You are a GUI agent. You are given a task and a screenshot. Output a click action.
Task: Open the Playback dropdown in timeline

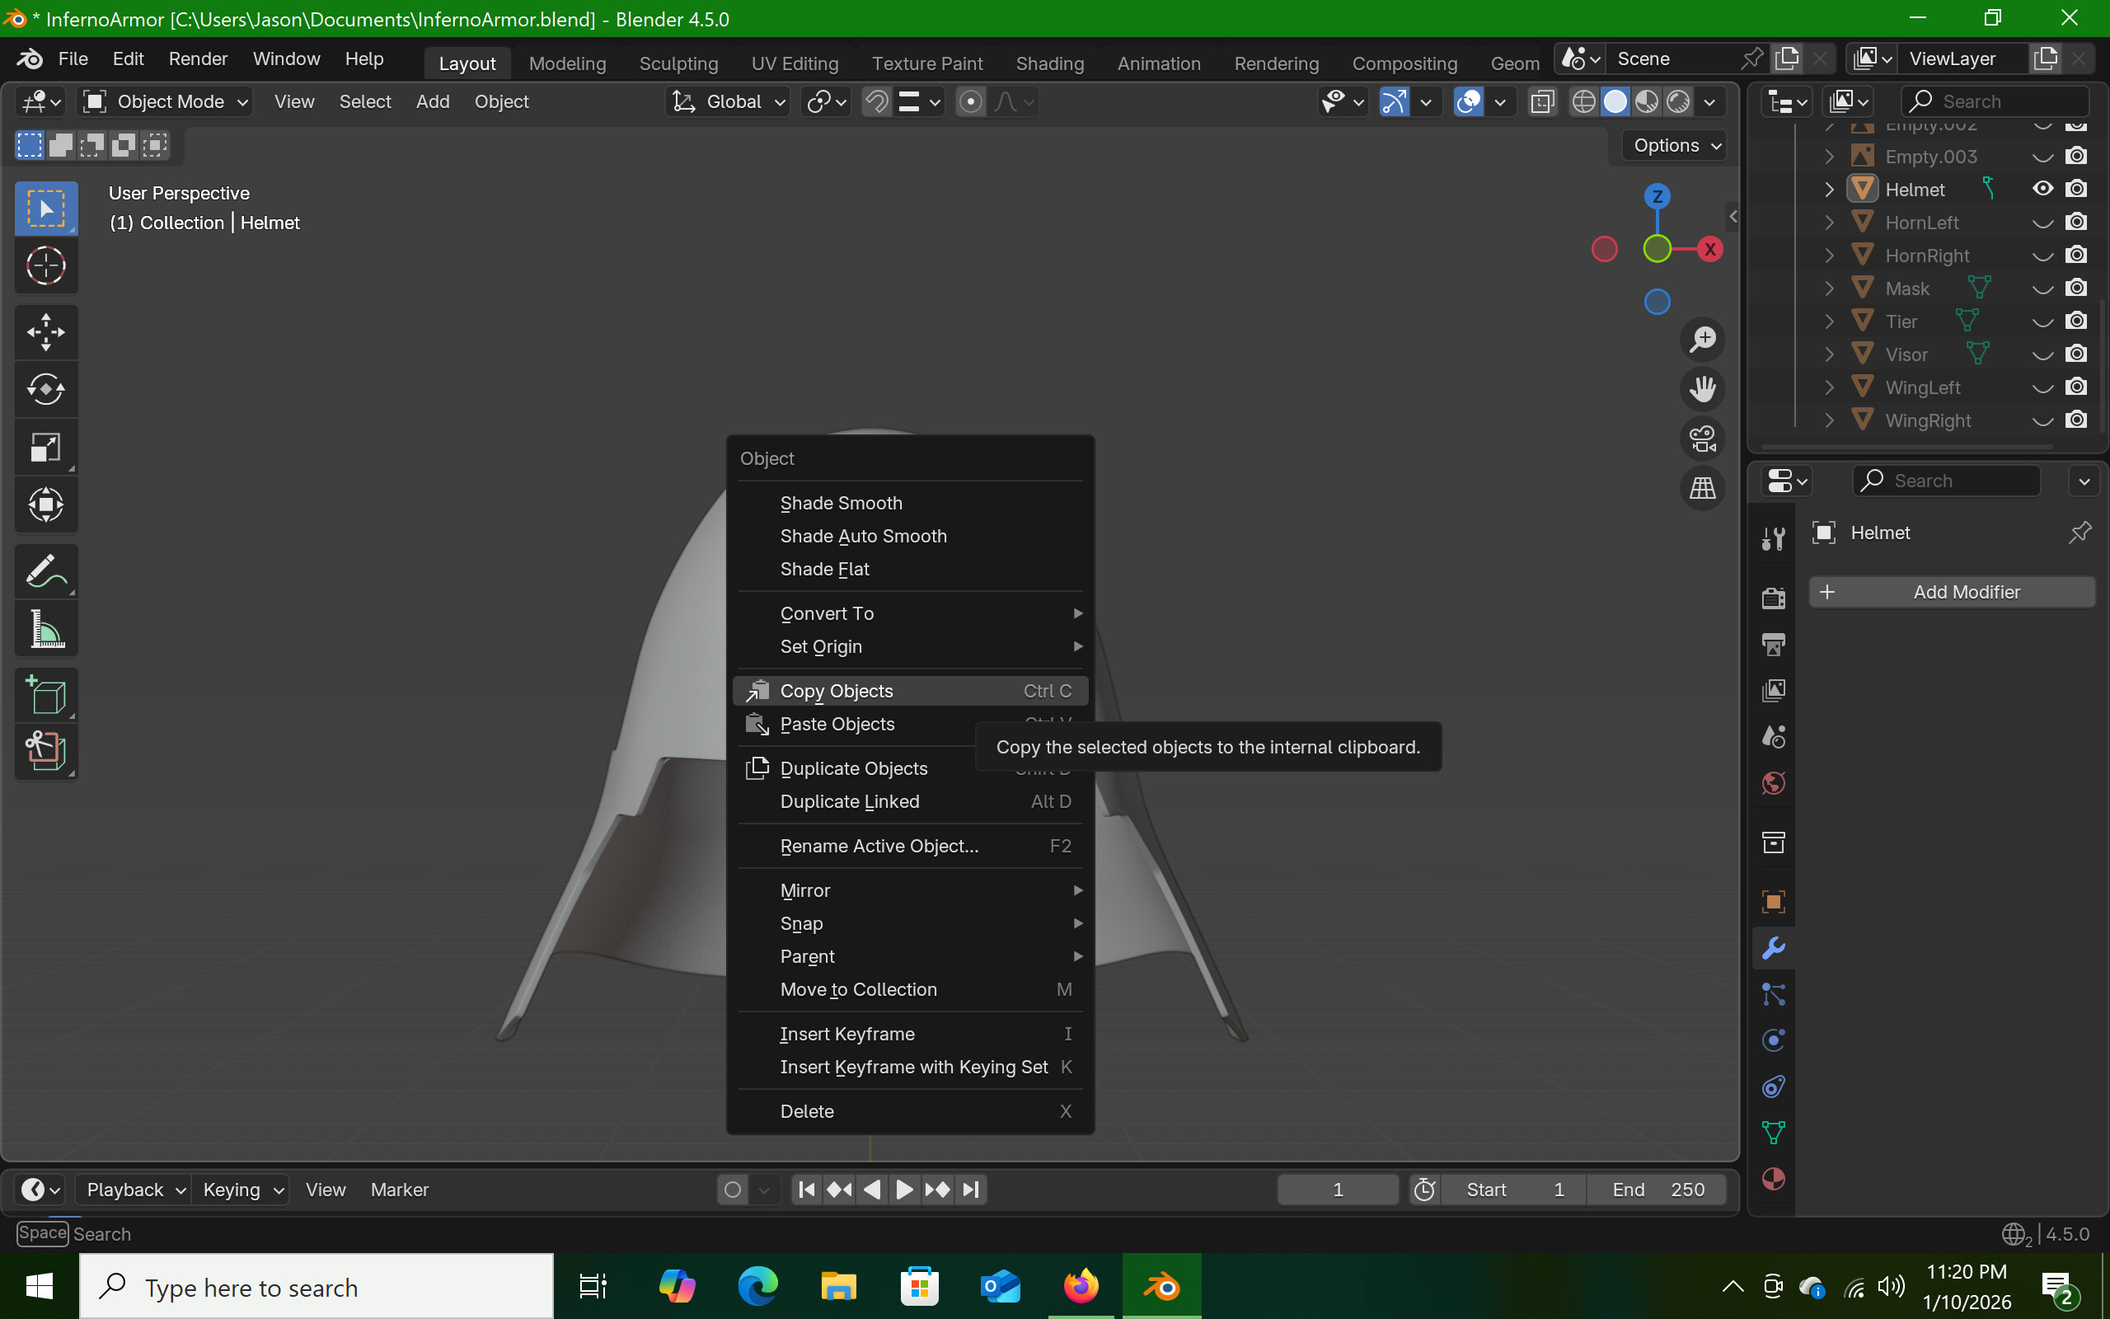[135, 1190]
